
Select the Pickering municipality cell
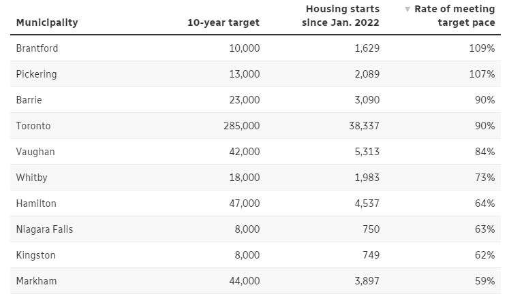(x=37, y=74)
